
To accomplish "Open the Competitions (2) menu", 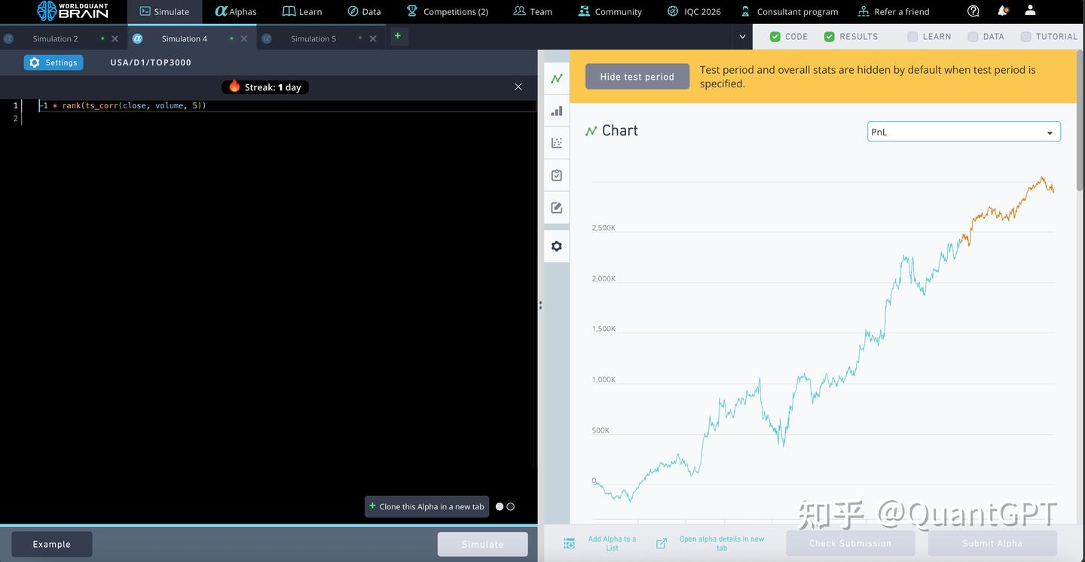I will coord(448,11).
